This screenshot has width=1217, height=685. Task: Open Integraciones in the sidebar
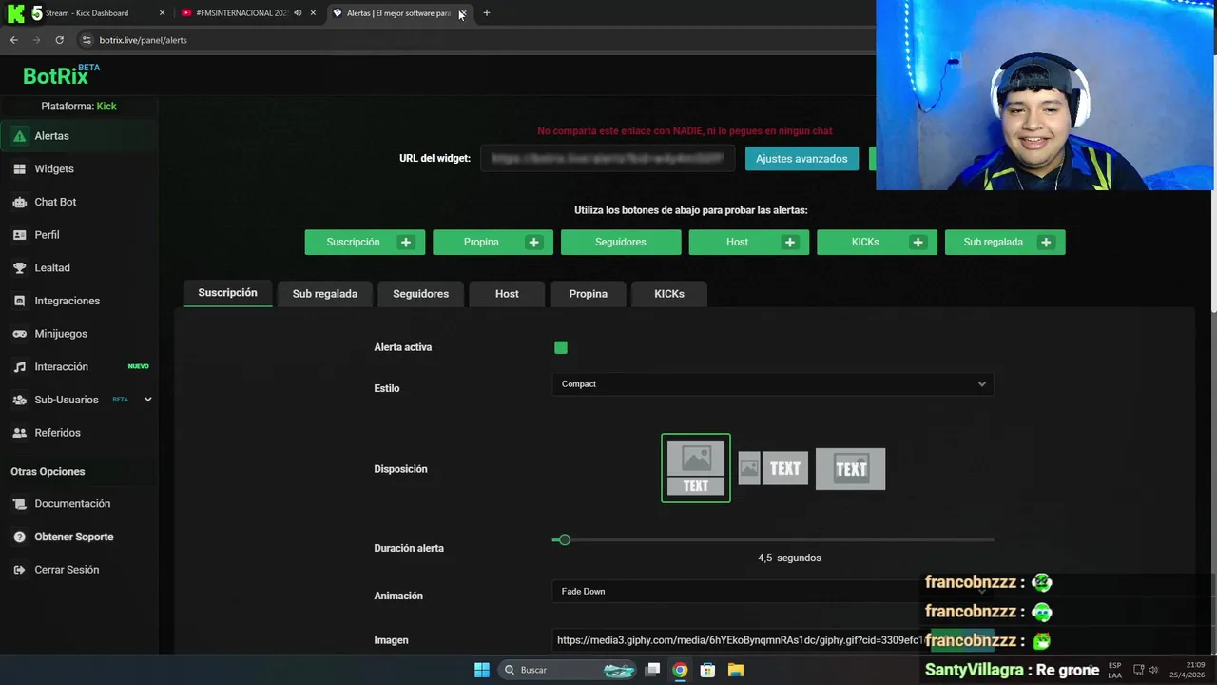[x=67, y=301]
